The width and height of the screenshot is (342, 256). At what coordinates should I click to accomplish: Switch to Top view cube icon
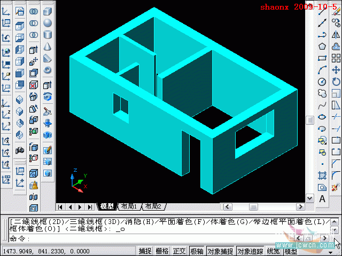pyautogui.click(x=20, y=26)
